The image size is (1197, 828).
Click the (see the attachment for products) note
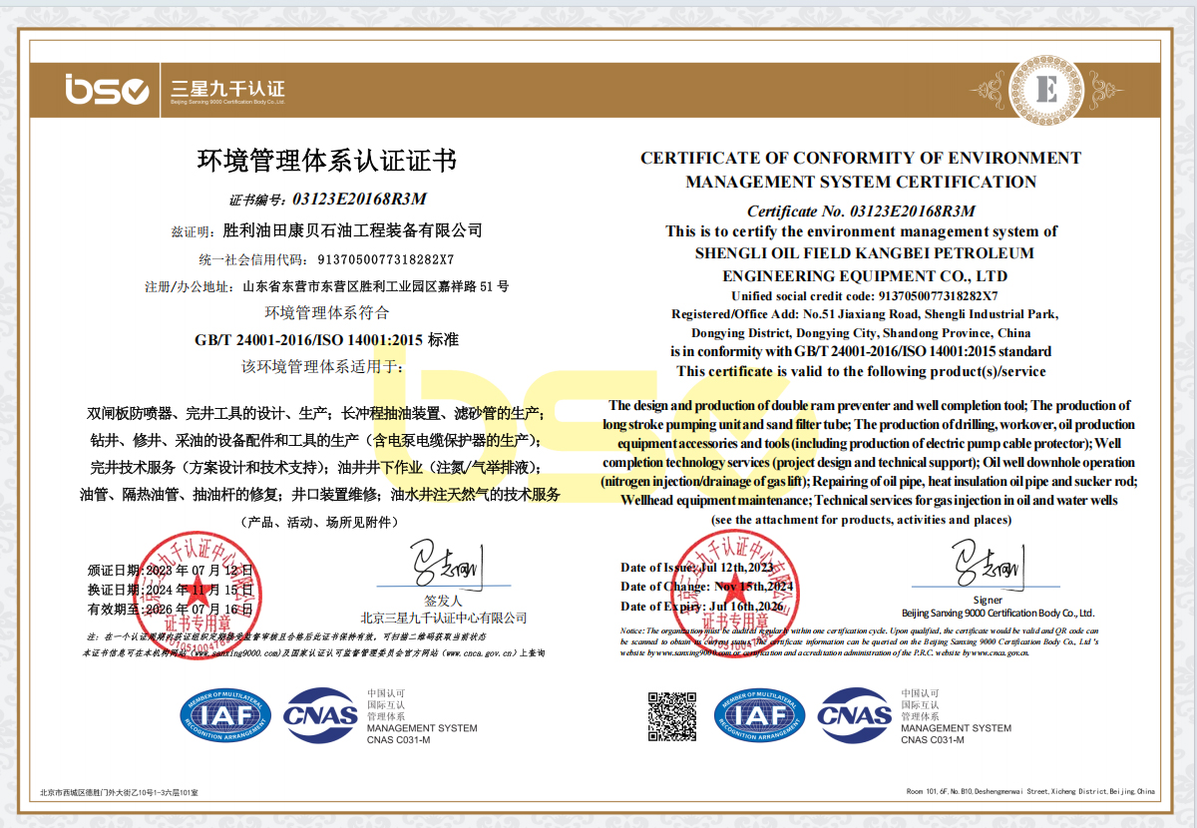862,521
